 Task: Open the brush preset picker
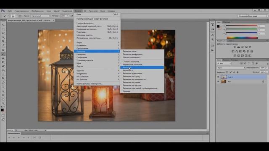pyautogui.click(x=14, y=16)
